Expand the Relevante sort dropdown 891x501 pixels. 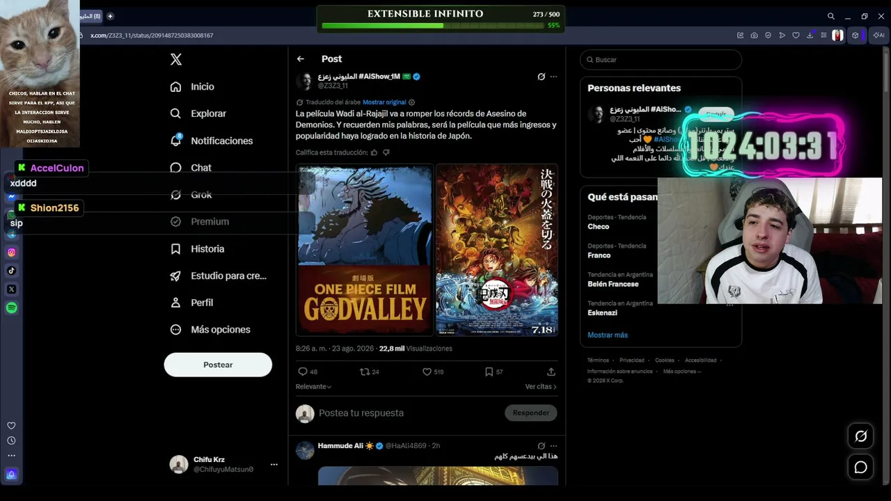point(313,386)
